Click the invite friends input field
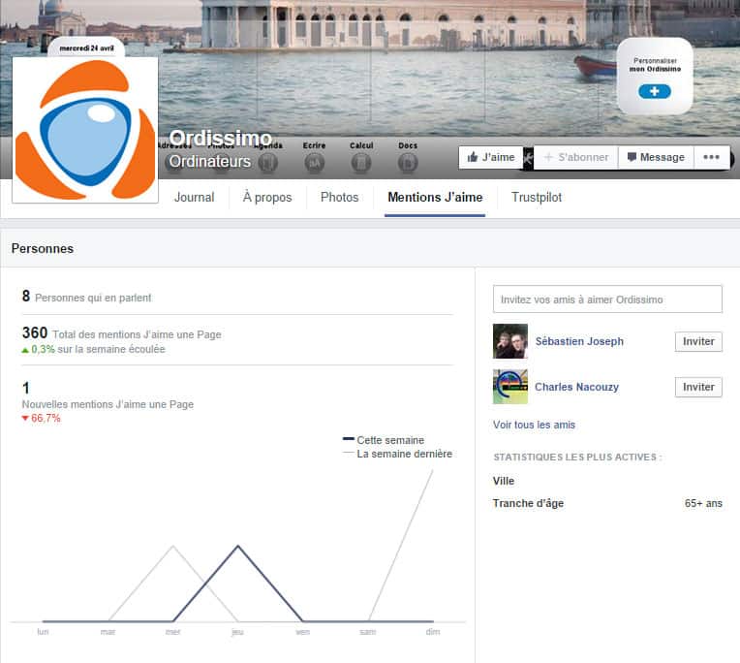 point(607,300)
